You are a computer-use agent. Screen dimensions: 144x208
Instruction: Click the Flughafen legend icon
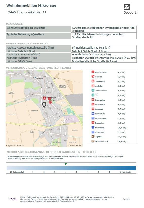point(93,137)
